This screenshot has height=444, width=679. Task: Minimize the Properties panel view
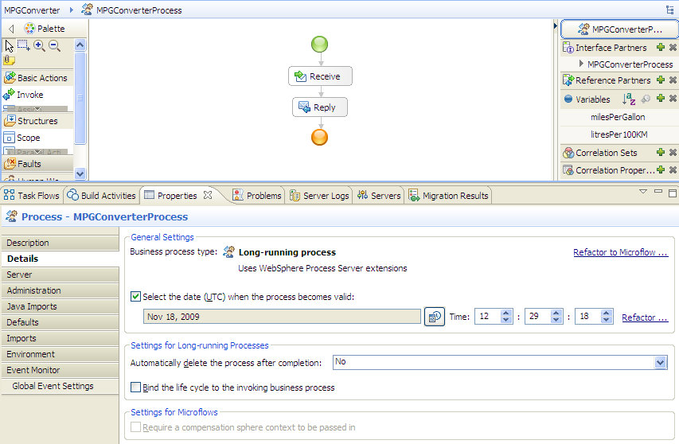(658, 191)
